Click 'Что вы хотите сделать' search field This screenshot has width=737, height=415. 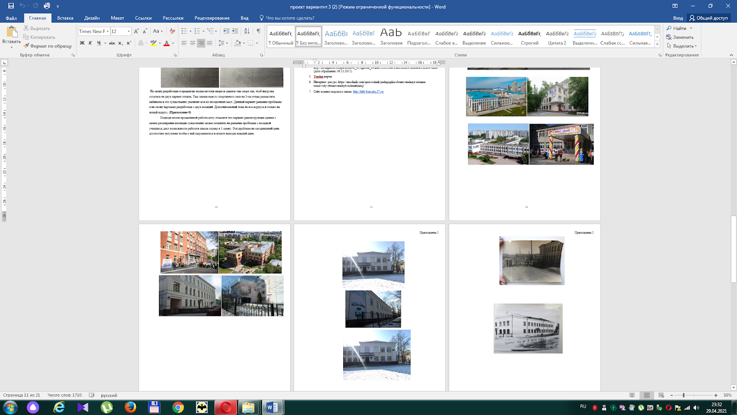pos(290,18)
